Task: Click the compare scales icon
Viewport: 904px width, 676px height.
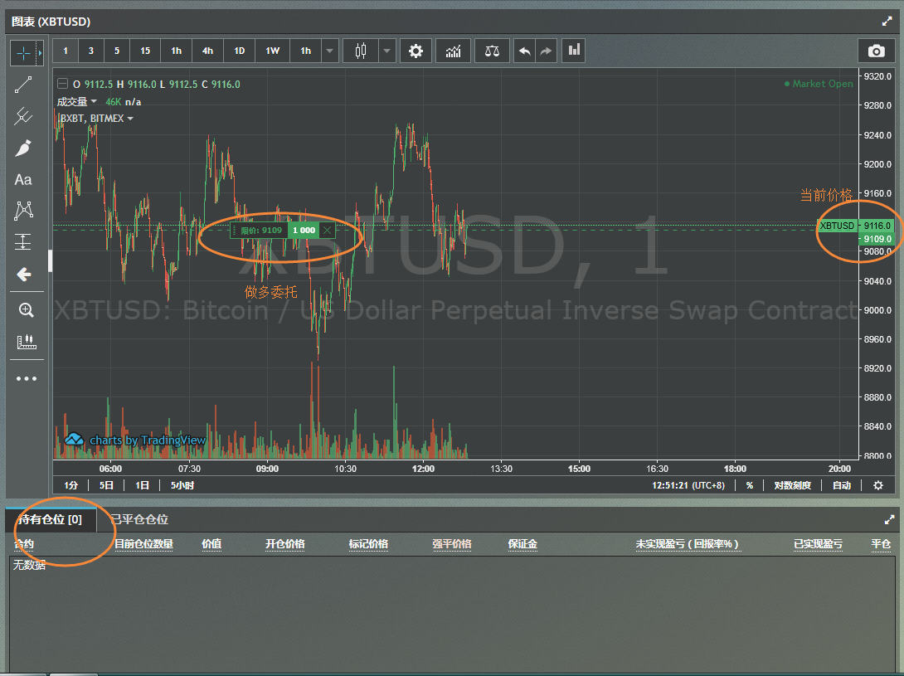Action: [x=492, y=51]
